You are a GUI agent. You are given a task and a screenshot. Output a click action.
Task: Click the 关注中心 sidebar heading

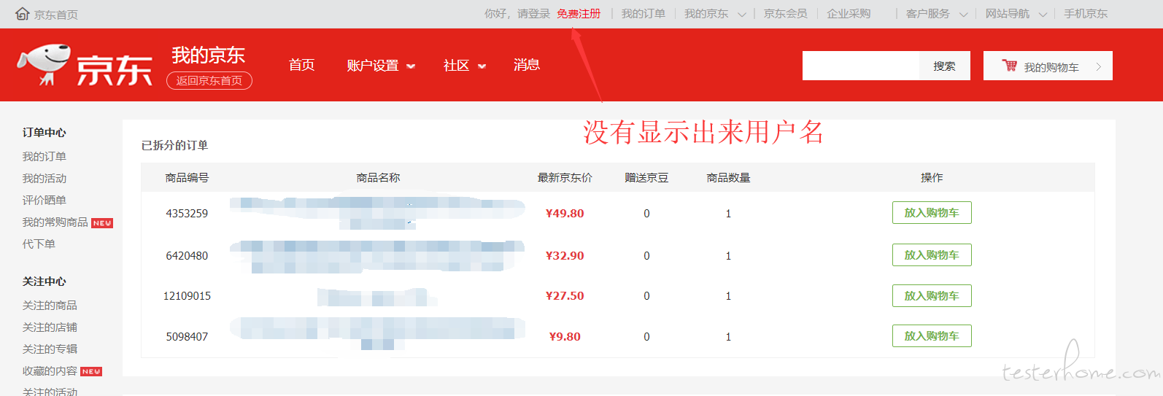44,282
